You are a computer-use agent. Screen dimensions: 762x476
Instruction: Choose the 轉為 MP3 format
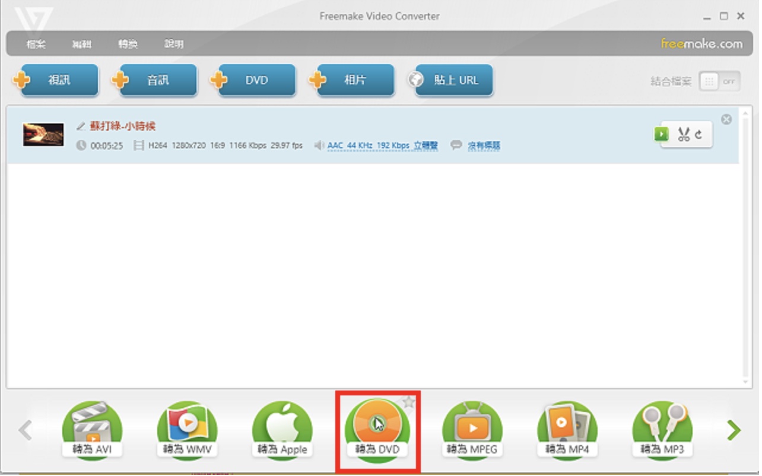click(x=662, y=431)
